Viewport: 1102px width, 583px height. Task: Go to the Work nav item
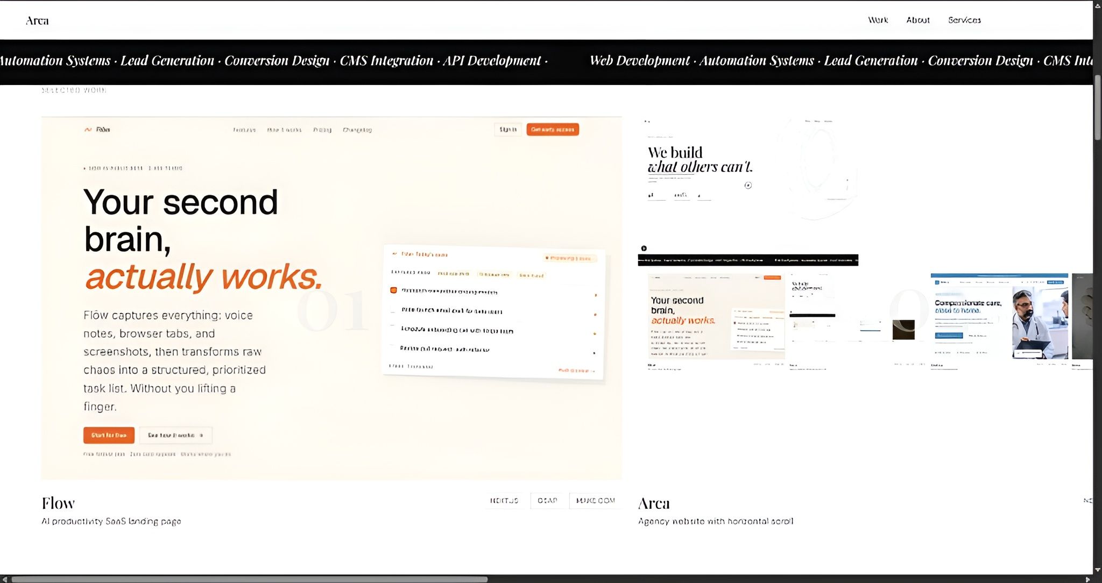[x=878, y=20]
